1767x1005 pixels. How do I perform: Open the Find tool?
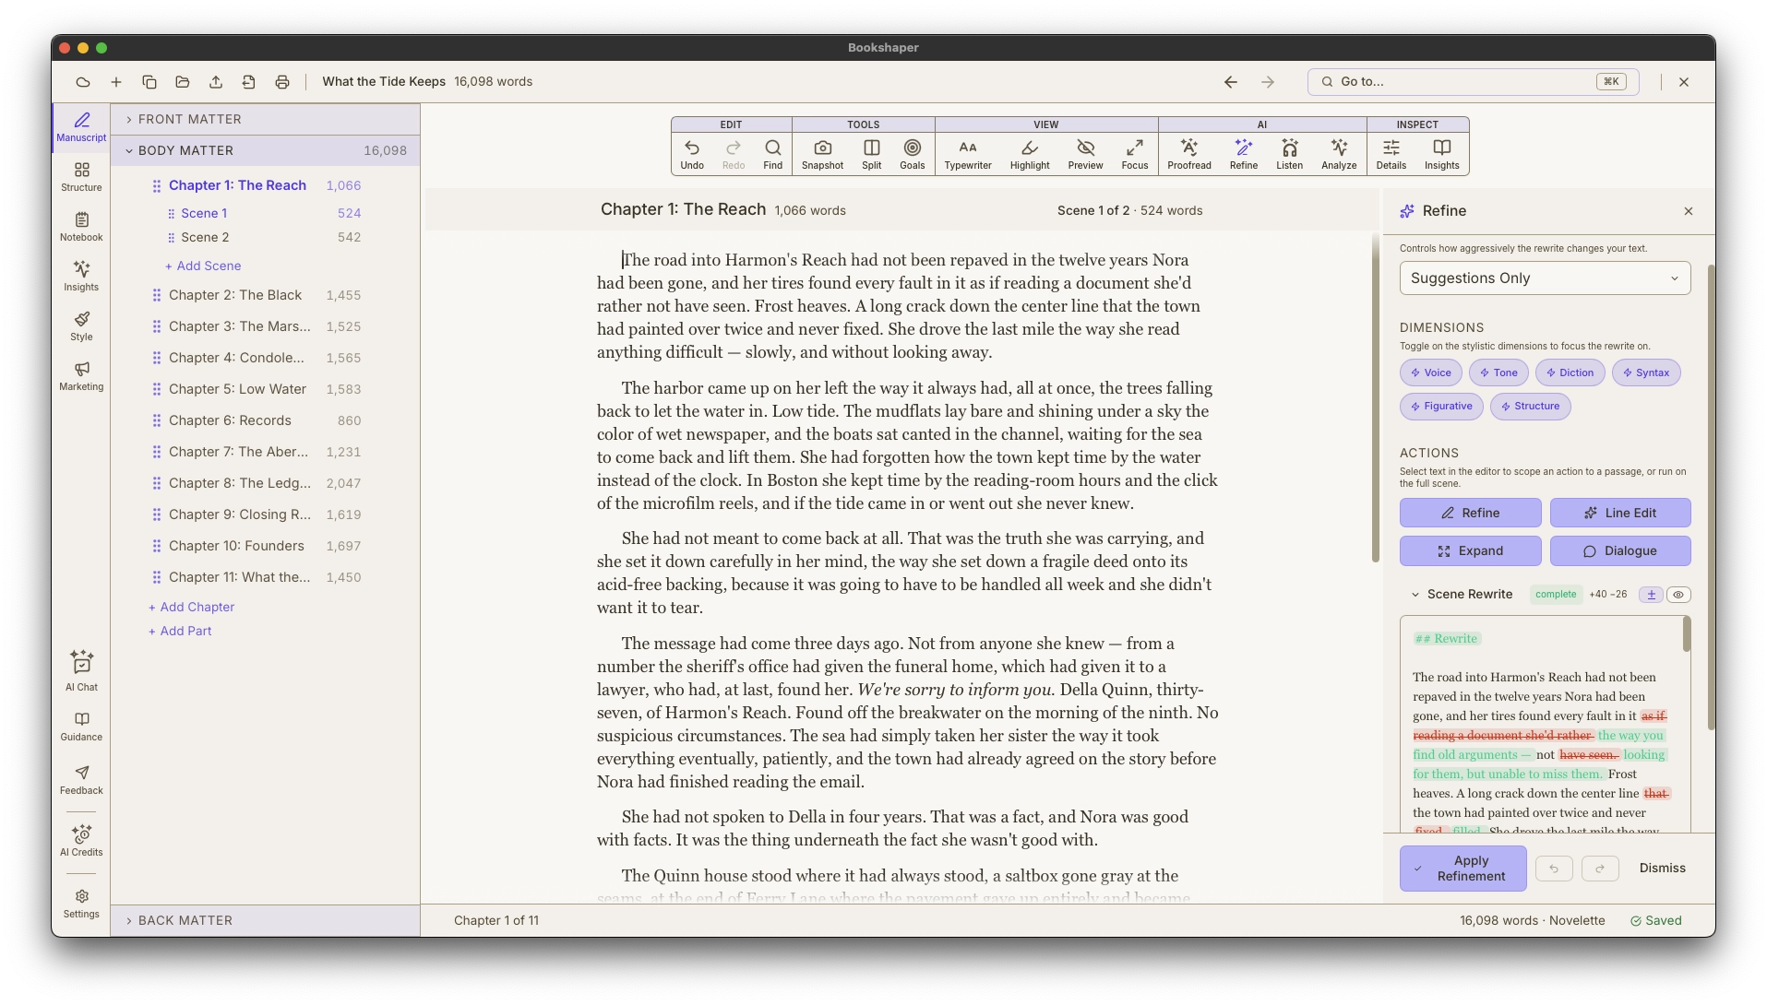pyautogui.click(x=772, y=154)
